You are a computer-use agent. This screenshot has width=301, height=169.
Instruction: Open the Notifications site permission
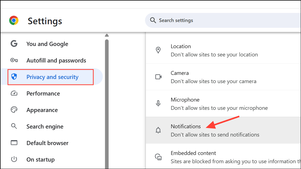pyautogui.click(x=215, y=130)
